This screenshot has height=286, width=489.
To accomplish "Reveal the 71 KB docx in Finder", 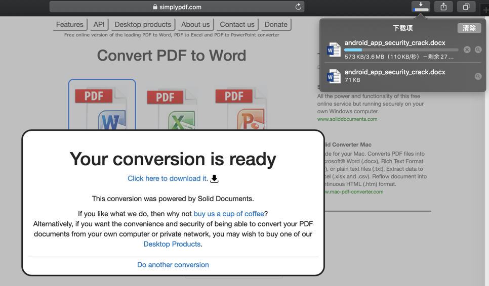I will click(478, 76).
